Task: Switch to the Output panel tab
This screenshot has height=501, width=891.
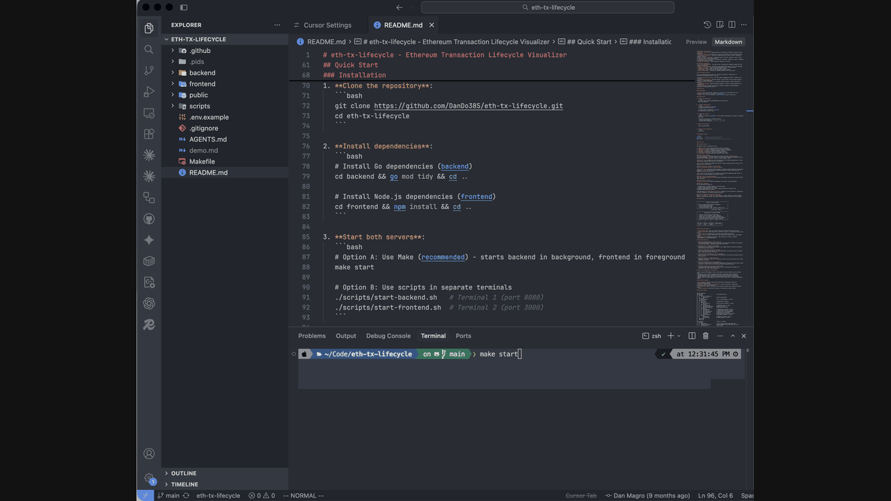Action: 346,335
